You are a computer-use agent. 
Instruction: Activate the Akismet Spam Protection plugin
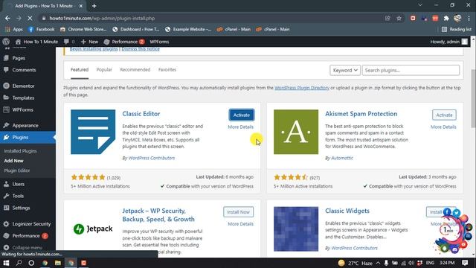[444, 115]
